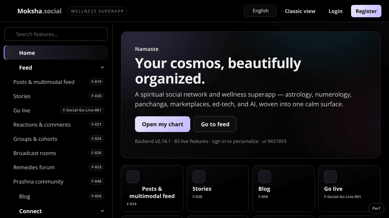
Task: Click the Moksha.social logo
Action: click(x=40, y=11)
